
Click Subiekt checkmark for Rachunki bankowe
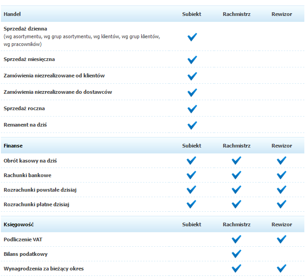[191, 175]
